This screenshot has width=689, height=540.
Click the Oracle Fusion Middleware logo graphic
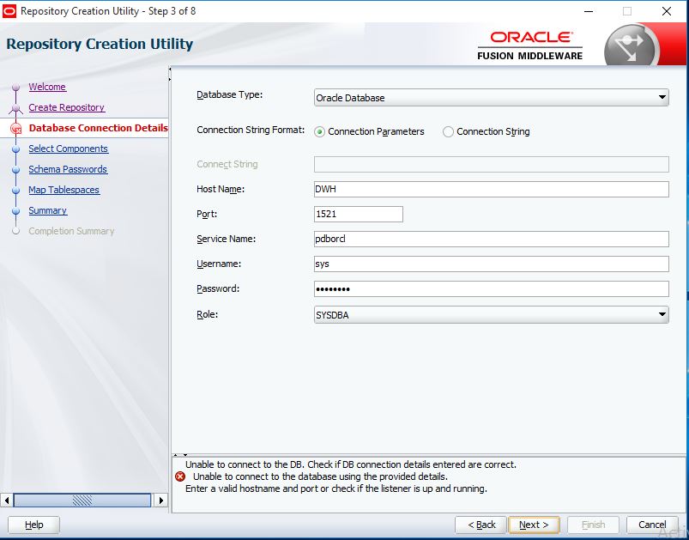(631, 46)
